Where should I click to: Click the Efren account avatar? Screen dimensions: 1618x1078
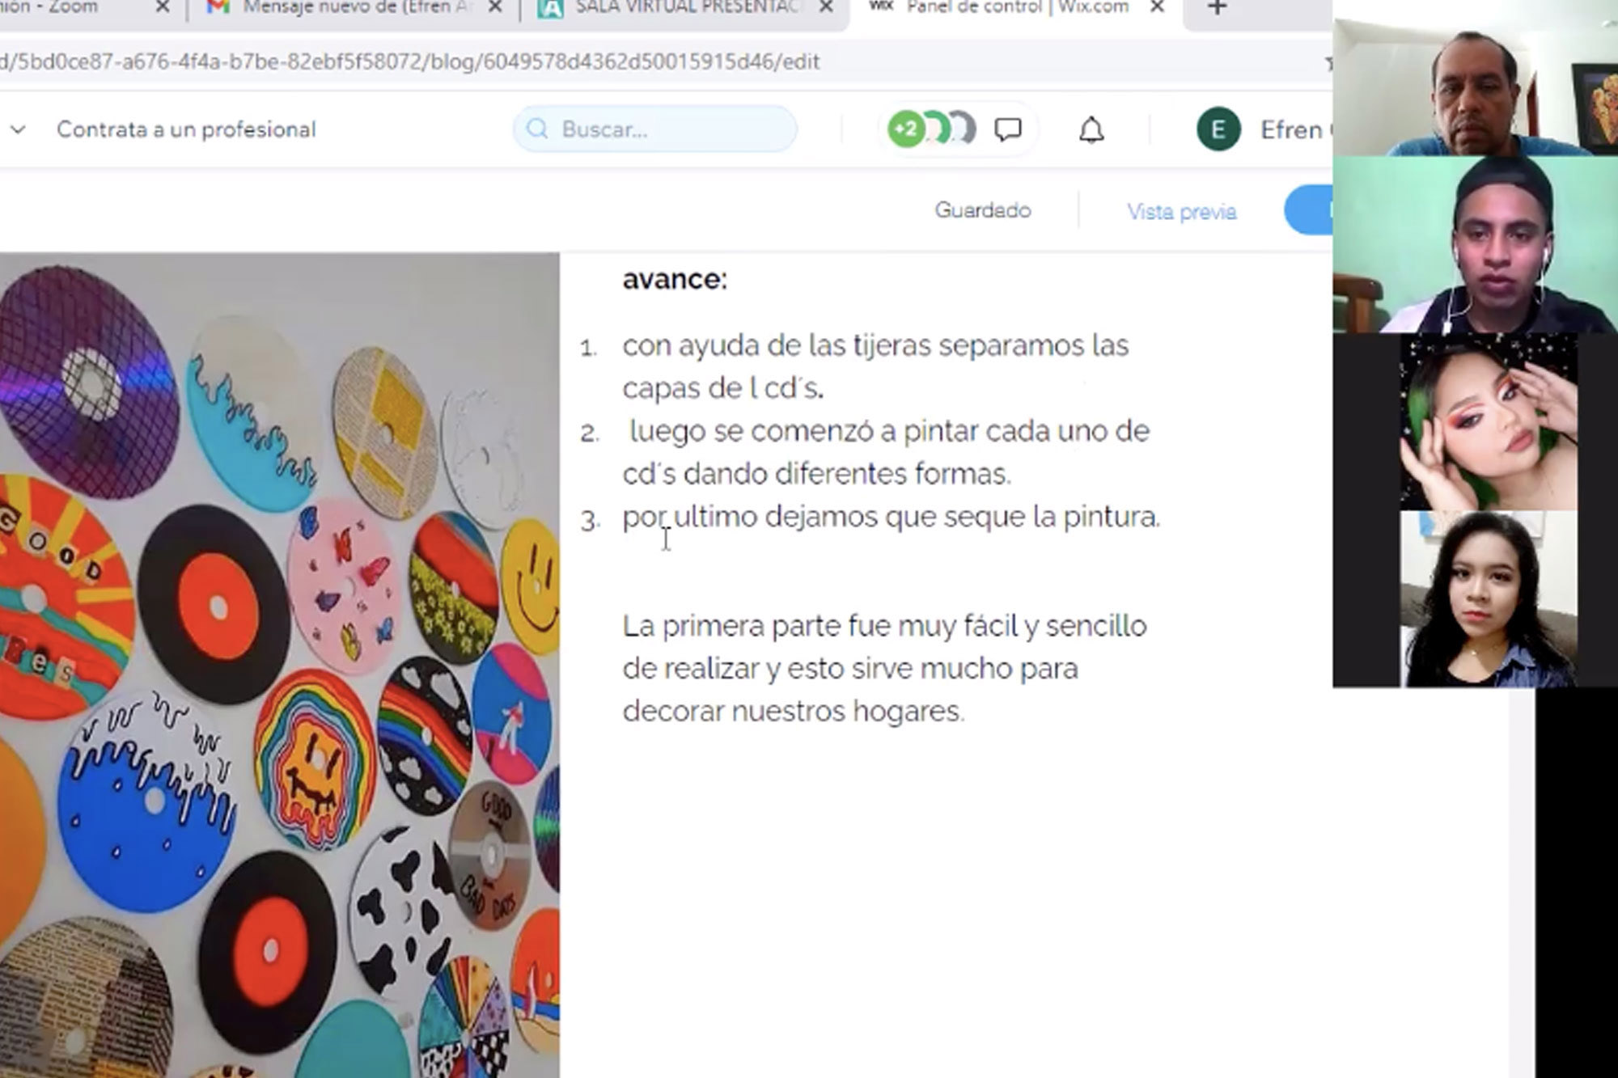point(1218,129)
